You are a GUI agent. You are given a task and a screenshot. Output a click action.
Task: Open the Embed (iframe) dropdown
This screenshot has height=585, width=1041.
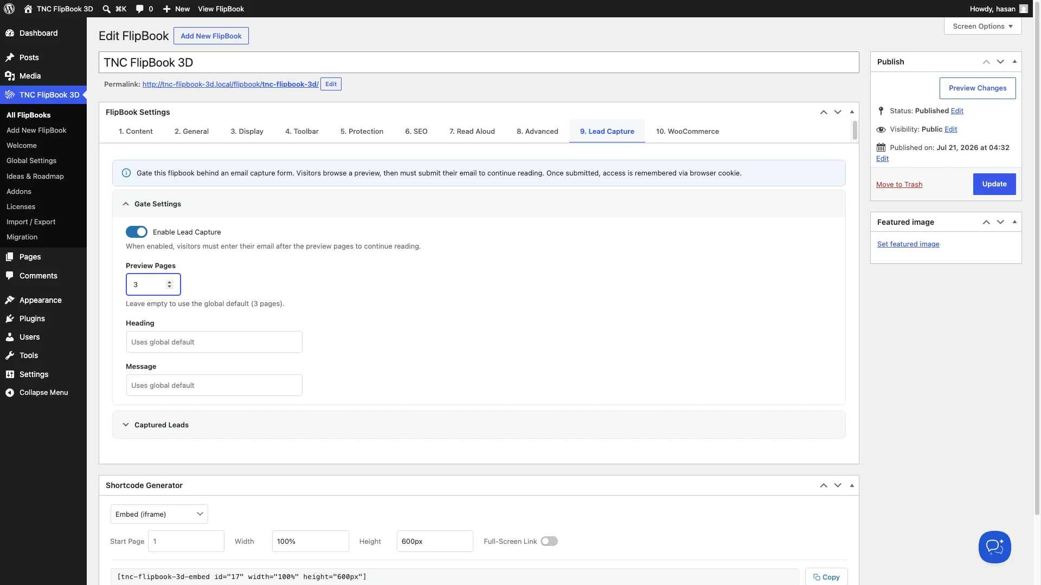click(159, 514)
